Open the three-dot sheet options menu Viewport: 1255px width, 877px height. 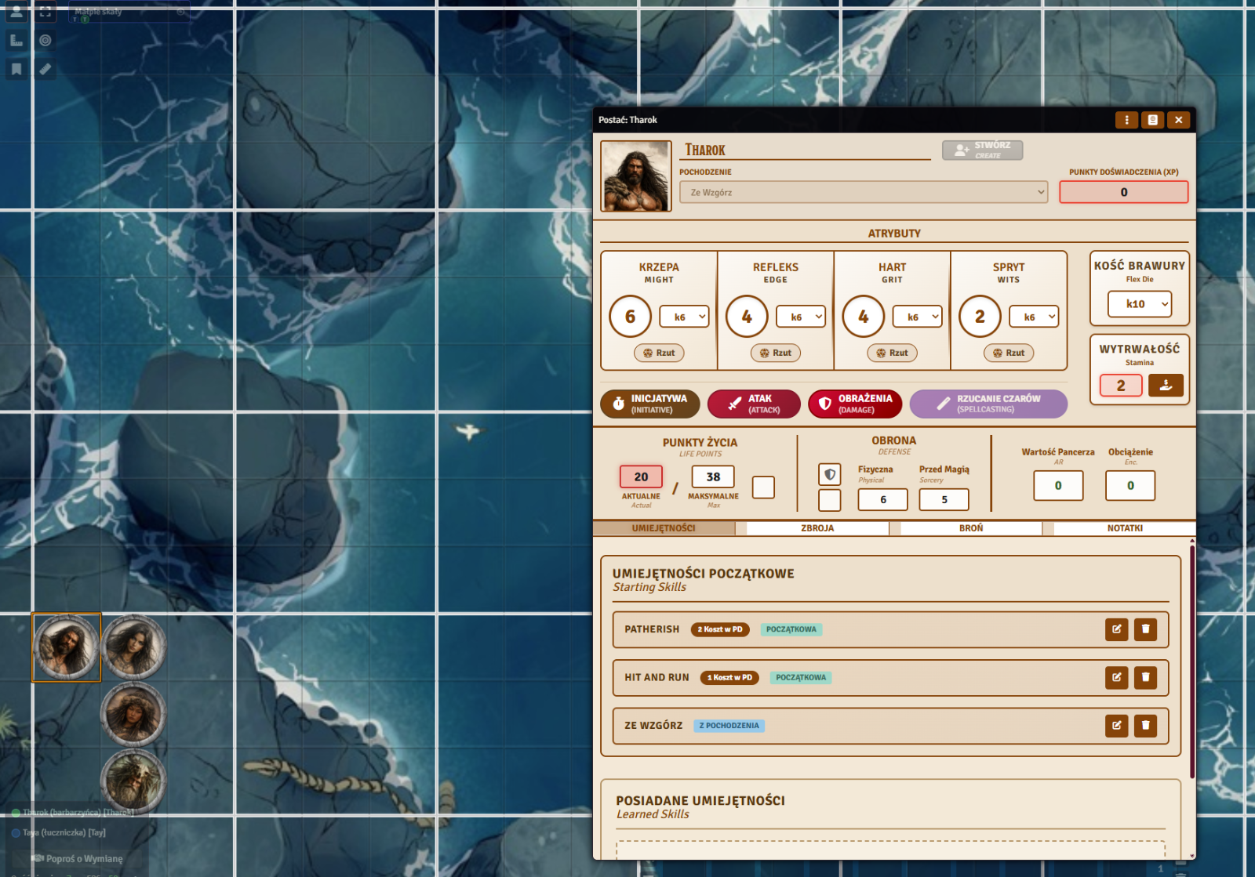1126,120
